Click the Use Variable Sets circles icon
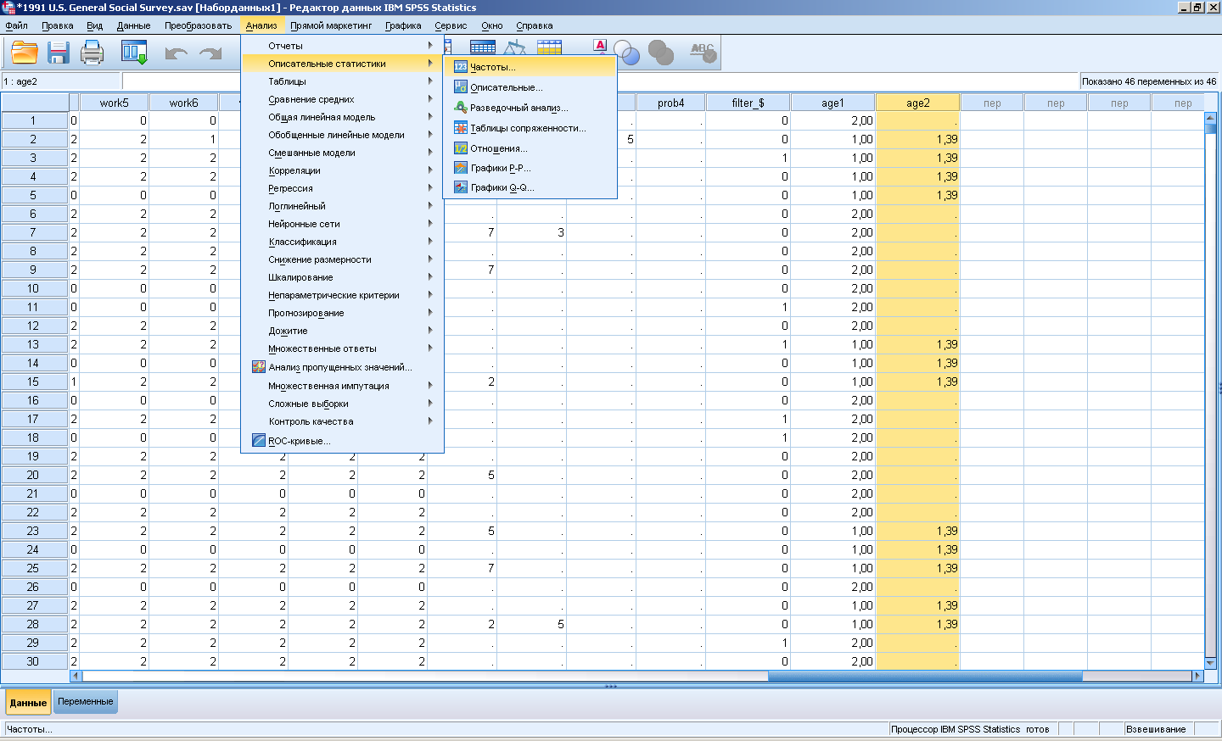The image size is (1222, 741). (626, 53)
